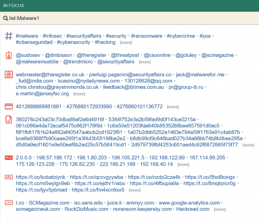Open URL https://t.co/8mqlqncr0g

click(x=209, y=183)
